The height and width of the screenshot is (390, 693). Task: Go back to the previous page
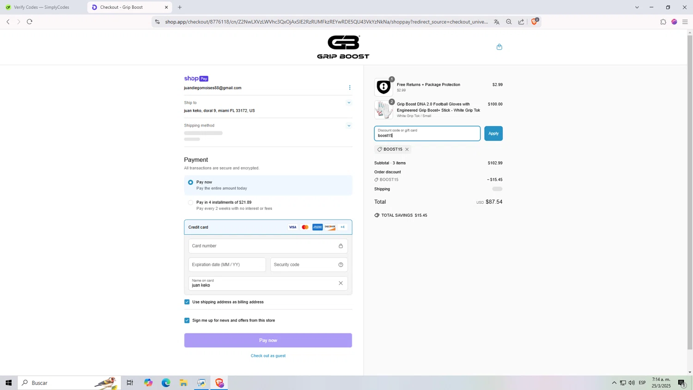8,22
